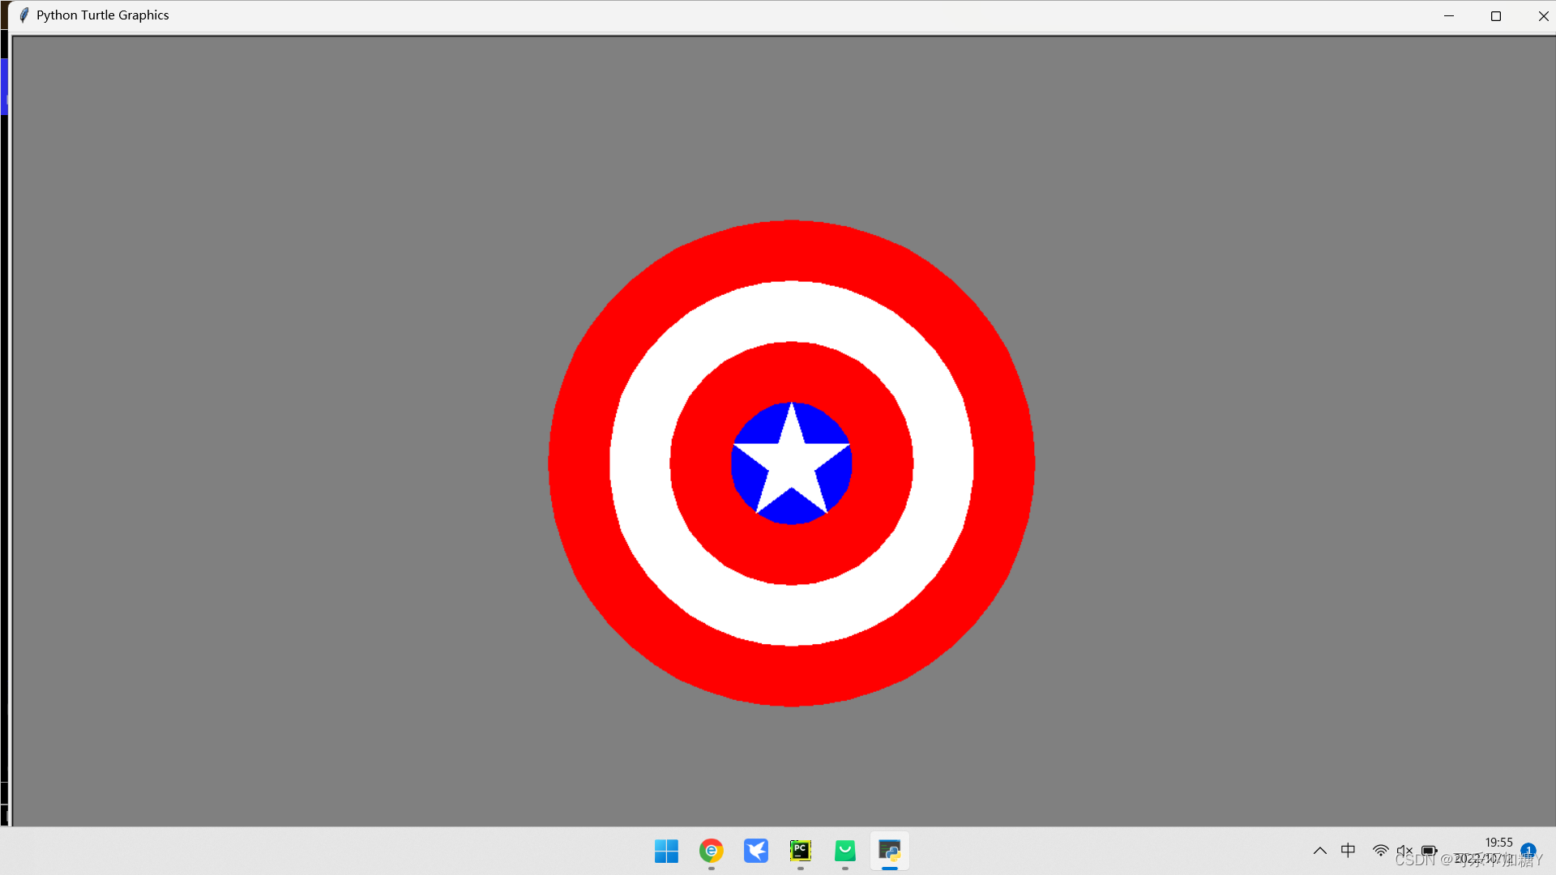Switch to PyCharm in the taskbar

pyautogui.click(x=800, y=851)
